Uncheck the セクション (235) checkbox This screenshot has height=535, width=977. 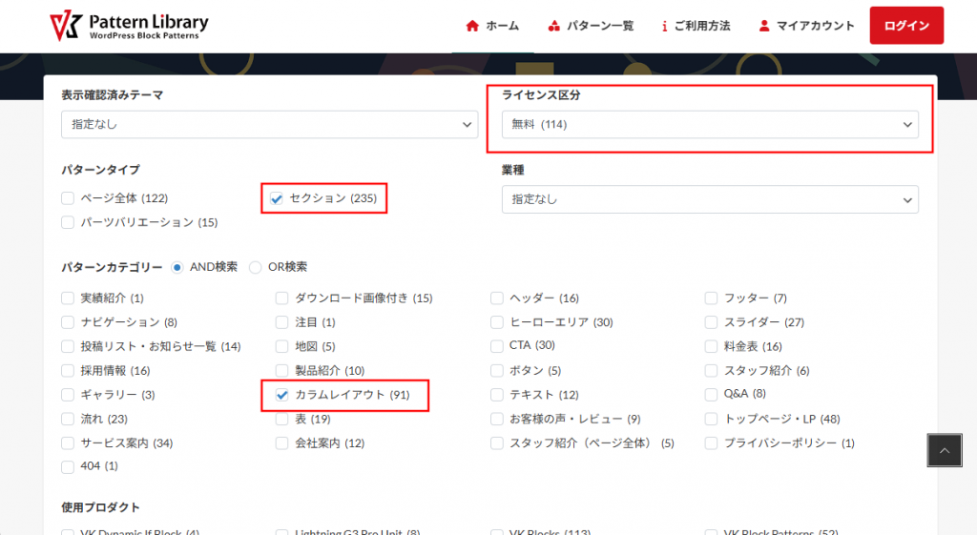pos(278,198)
